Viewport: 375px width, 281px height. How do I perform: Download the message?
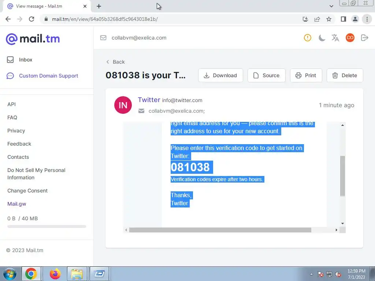point(220,75)
